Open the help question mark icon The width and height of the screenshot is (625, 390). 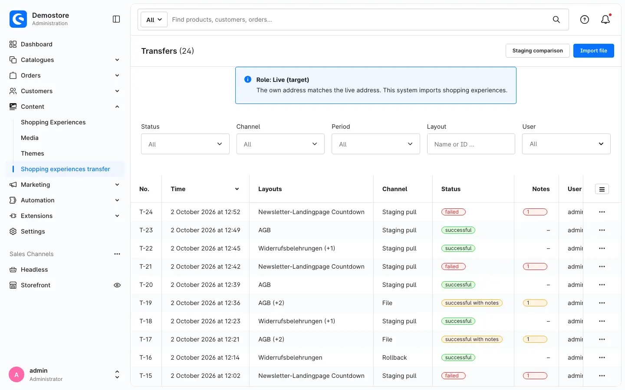585,19
